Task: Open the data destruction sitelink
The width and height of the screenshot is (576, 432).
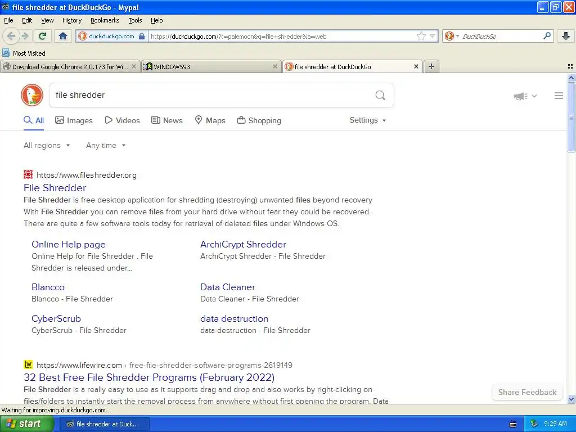Action: (x=235, y=318)
